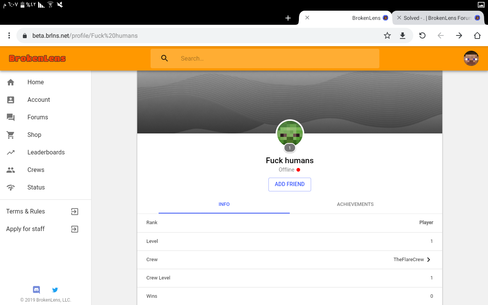The image size is (488, 305).
Task: Click the Home house icon in sidebar
Action: coord(11,82)
